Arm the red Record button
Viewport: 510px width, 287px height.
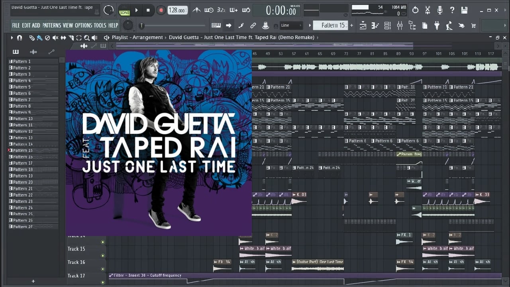(161, 10)
